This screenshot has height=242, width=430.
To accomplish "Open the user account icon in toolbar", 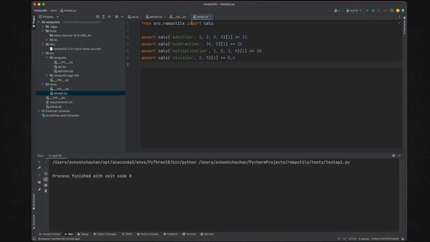I will click(x=337, y=11).
